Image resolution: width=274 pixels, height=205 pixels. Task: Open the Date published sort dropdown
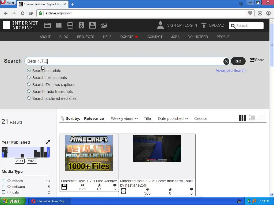[x=173, y=119]
